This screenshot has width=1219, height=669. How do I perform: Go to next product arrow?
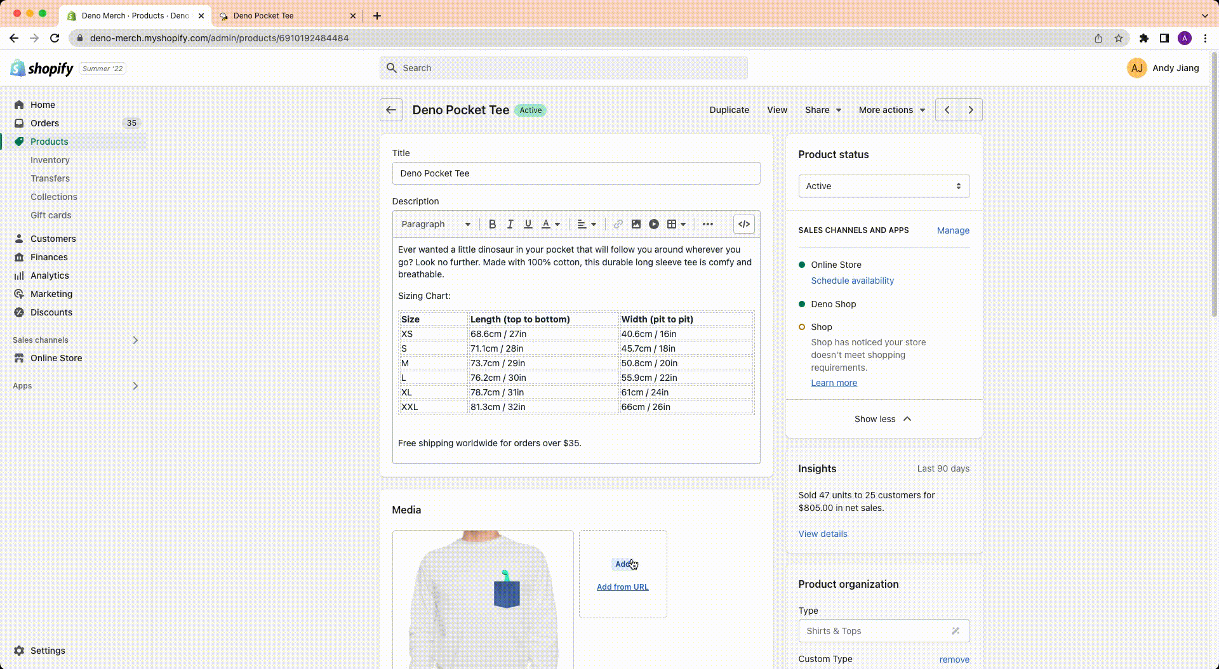pyautogui.click(x=971, y=110)
